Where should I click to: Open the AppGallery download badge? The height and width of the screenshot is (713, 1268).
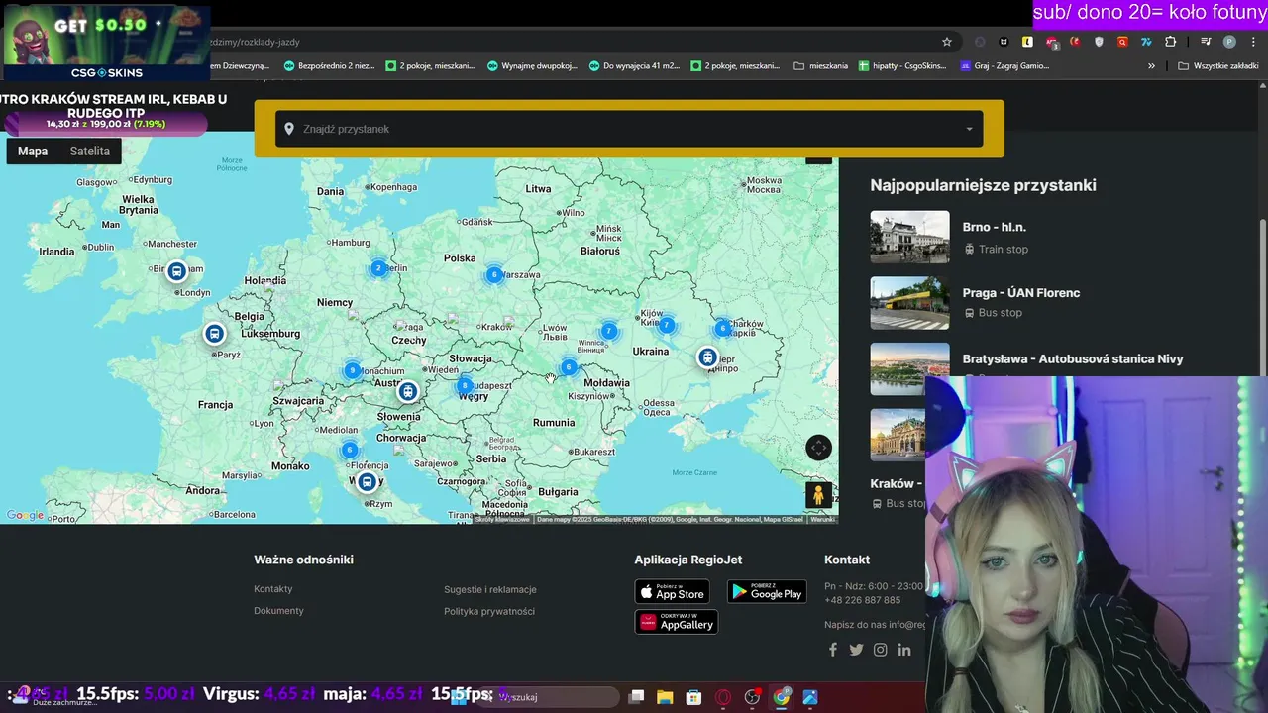(x=677, y=622)
